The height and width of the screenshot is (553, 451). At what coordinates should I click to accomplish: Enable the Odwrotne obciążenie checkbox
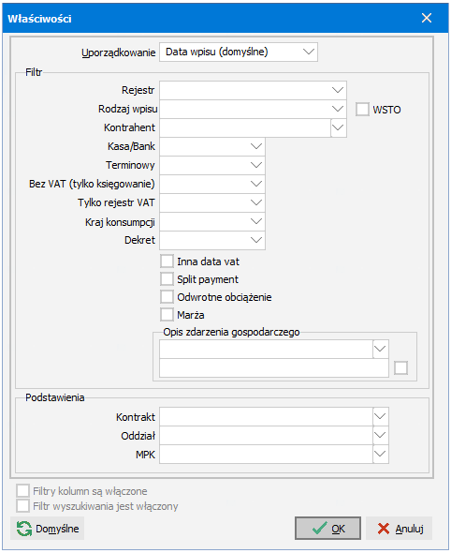[x=167, y=297]
